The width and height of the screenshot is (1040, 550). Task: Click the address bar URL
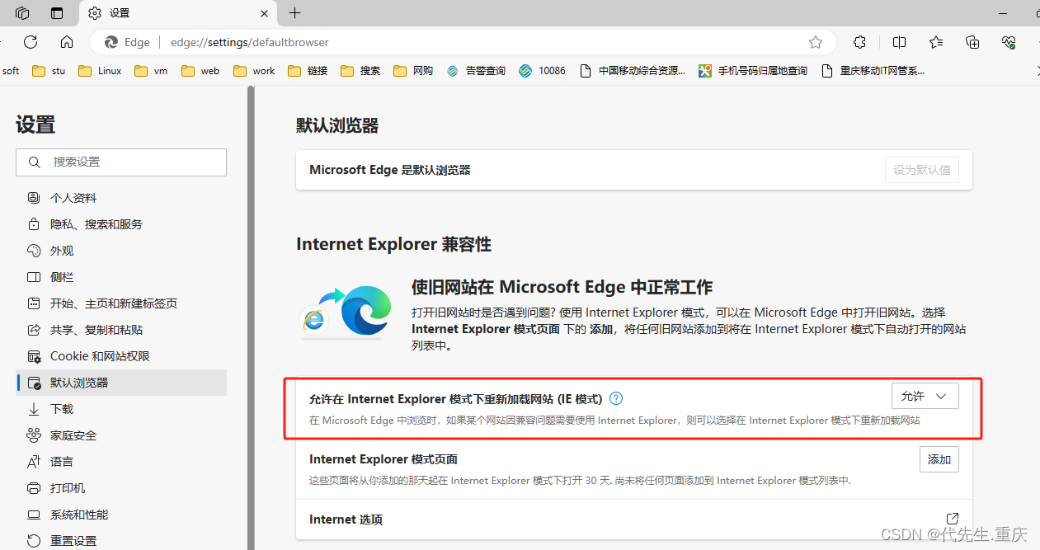(x=249, y=42)
